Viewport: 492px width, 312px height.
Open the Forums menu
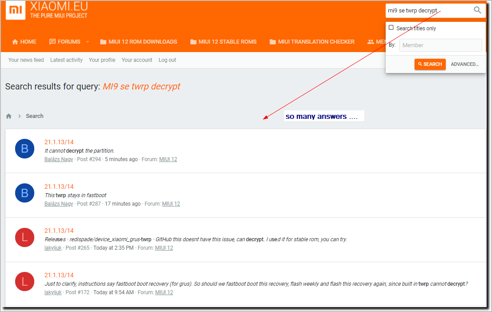(65, 42)
